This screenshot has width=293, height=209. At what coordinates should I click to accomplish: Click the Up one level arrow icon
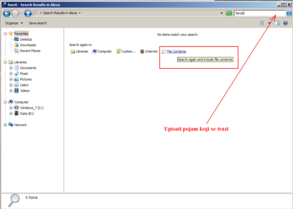pos(28,13)
